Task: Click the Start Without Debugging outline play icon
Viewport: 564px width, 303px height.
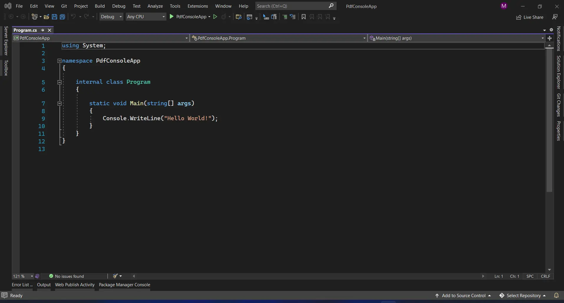Action: pos(215,17)
